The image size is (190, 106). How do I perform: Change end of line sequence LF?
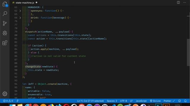point(131,101)
